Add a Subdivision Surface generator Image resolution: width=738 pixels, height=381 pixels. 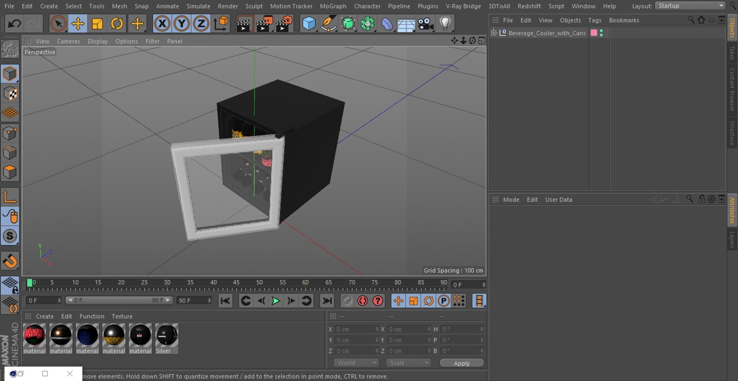pyautogui.click(x=348, y=24)
